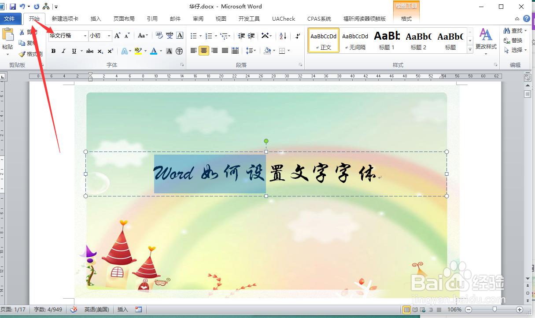The image size is (535, 318).
Task: Click the Replace (替换) icon
Action: click(x=512, y=40)
